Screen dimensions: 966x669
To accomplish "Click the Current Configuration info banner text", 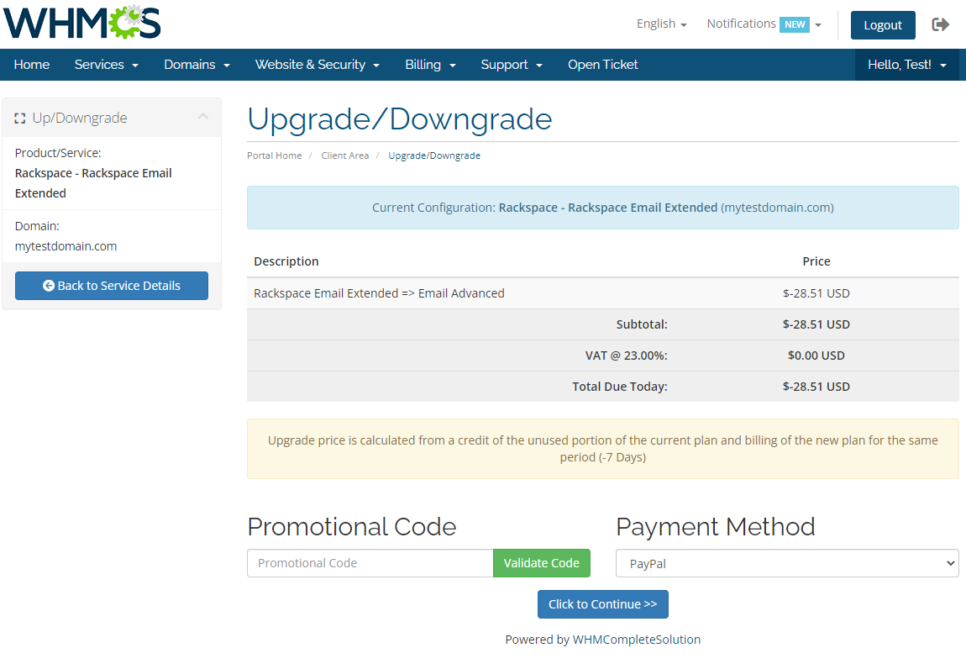I will coord(602,208).
